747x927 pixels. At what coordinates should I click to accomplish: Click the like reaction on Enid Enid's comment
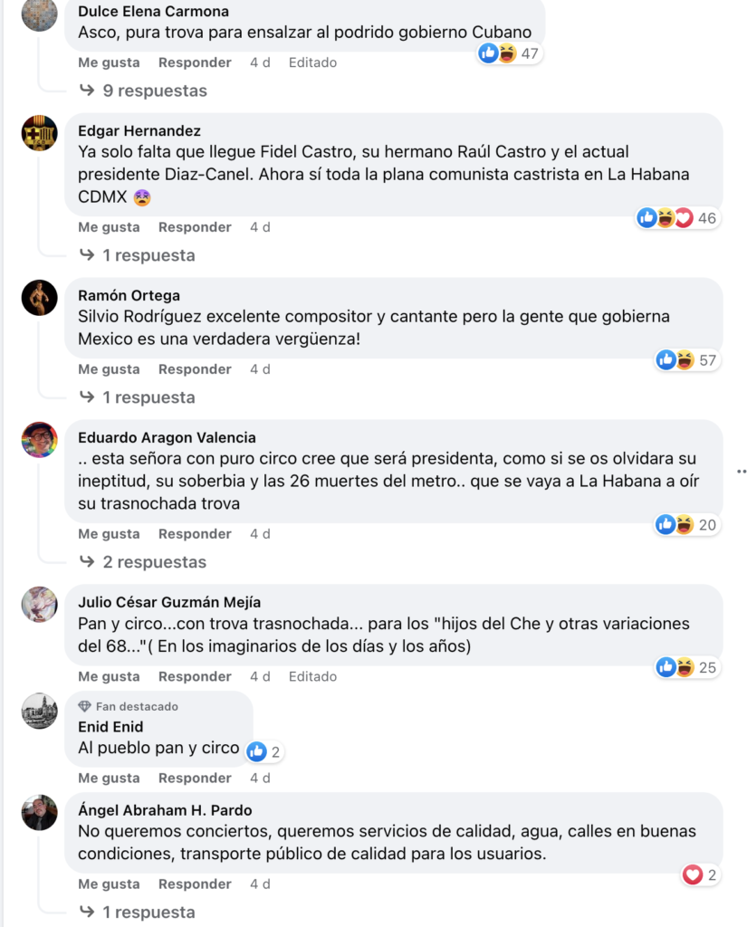click(x=256, y=752)
